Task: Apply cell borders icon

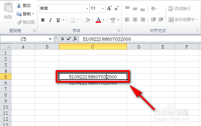Action: click(x=73, y=20)
